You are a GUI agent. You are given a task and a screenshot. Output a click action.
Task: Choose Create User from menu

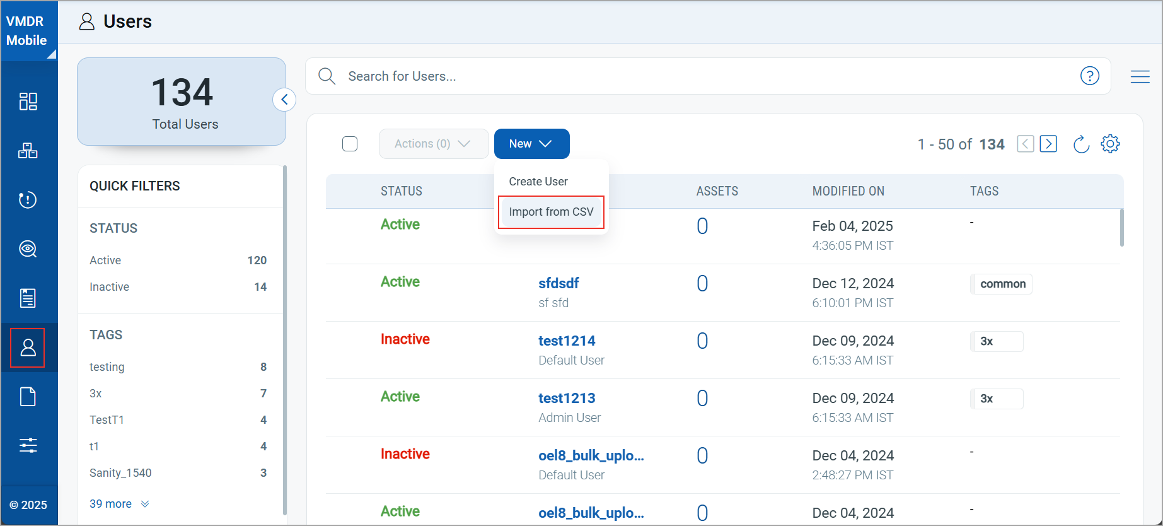538,182
